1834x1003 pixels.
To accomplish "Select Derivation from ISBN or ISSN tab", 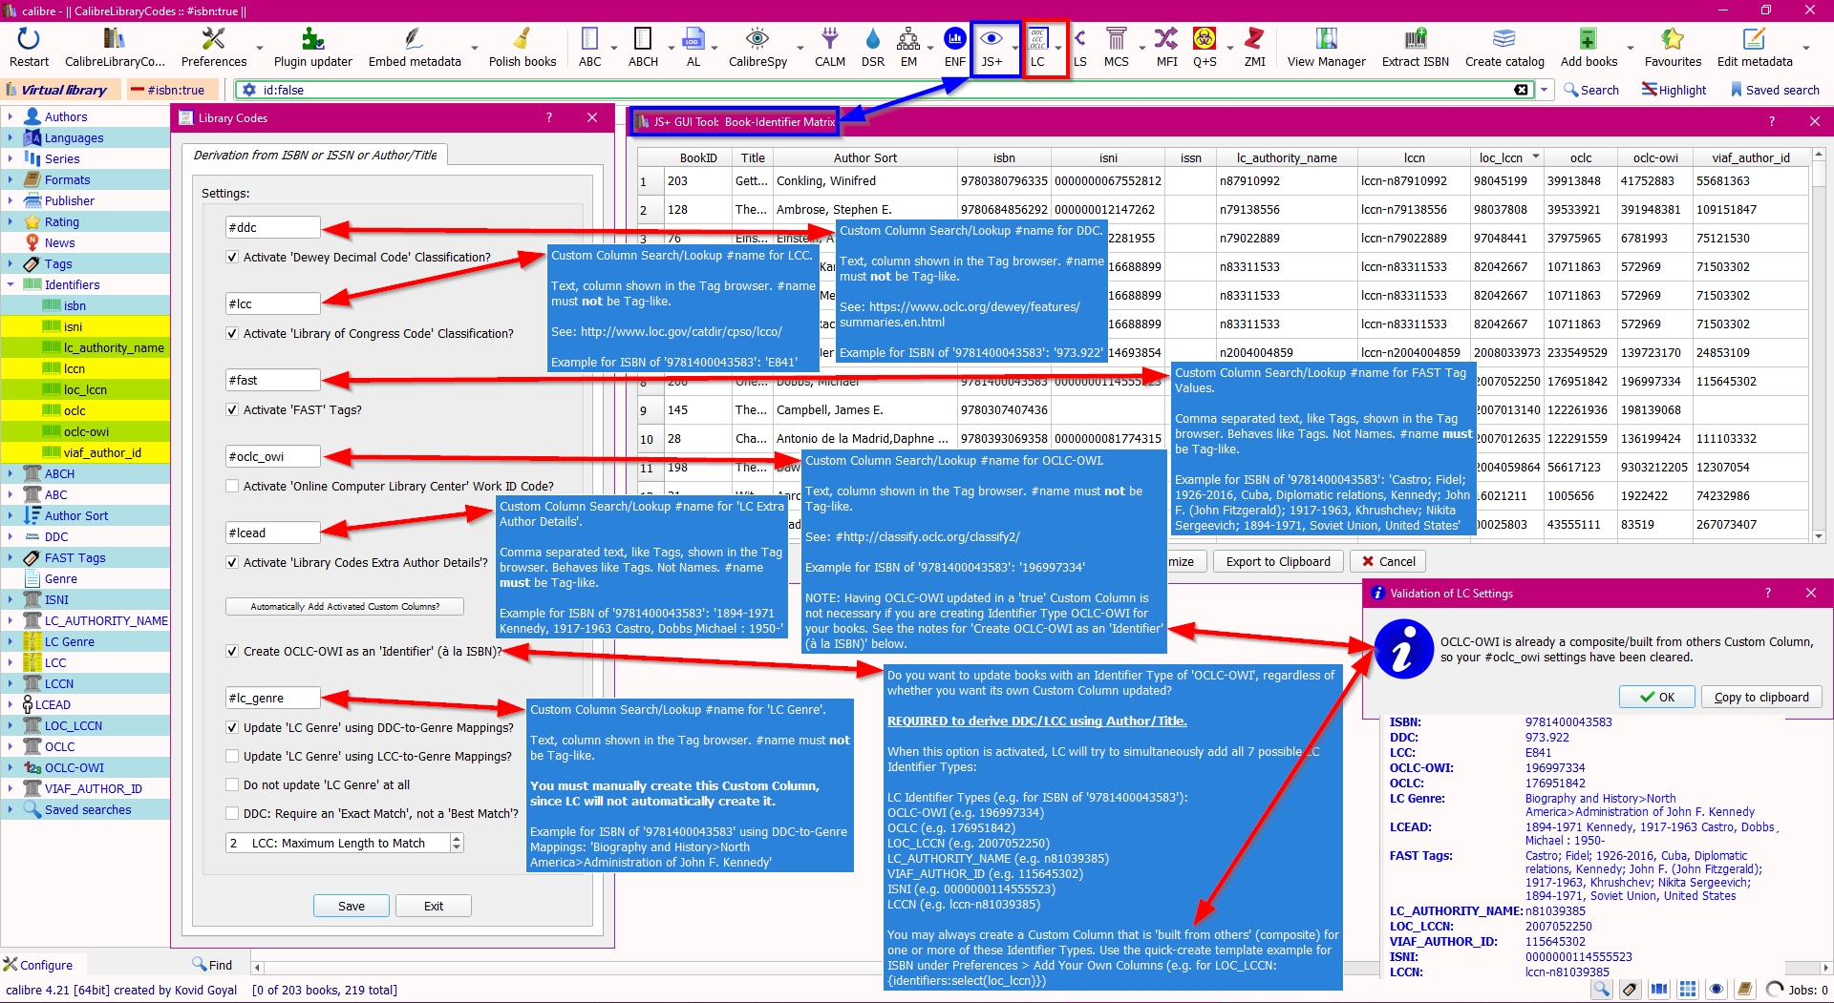I will [x=314, y=155].
